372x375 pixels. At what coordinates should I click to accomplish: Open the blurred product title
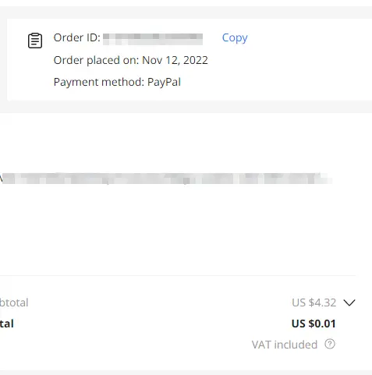[166, 179]
